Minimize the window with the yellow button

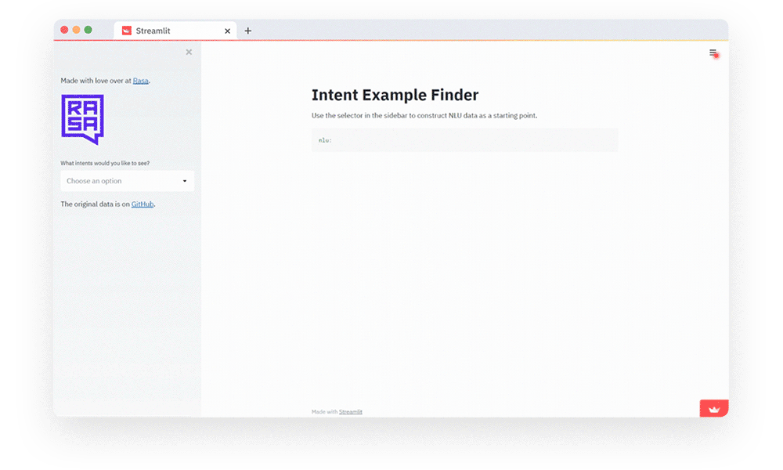click(76, 30)
